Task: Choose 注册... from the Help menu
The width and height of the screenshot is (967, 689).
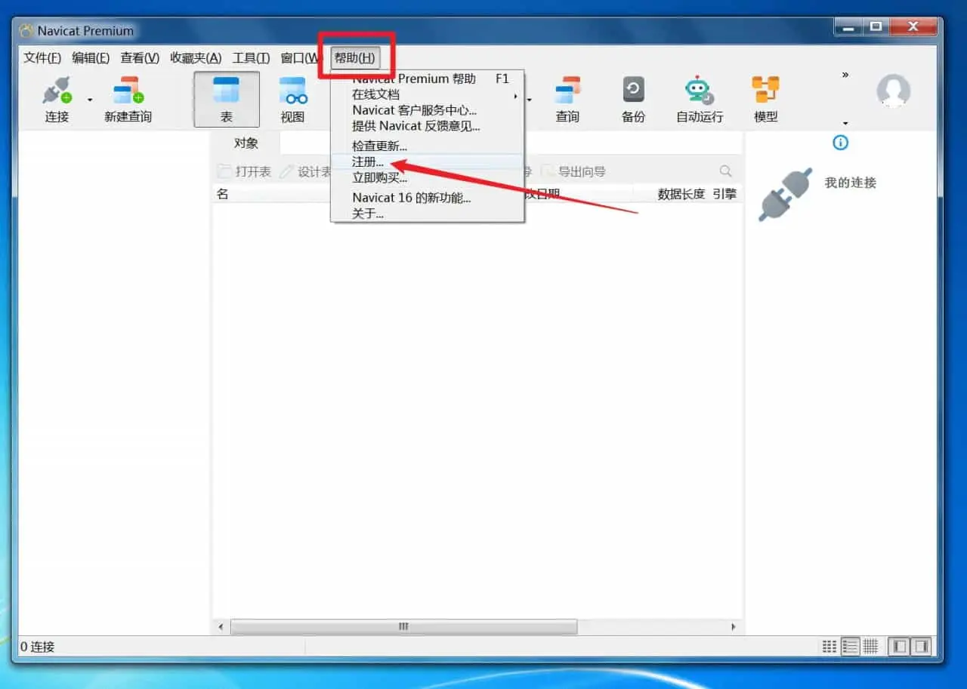Action: pos(368,162)
